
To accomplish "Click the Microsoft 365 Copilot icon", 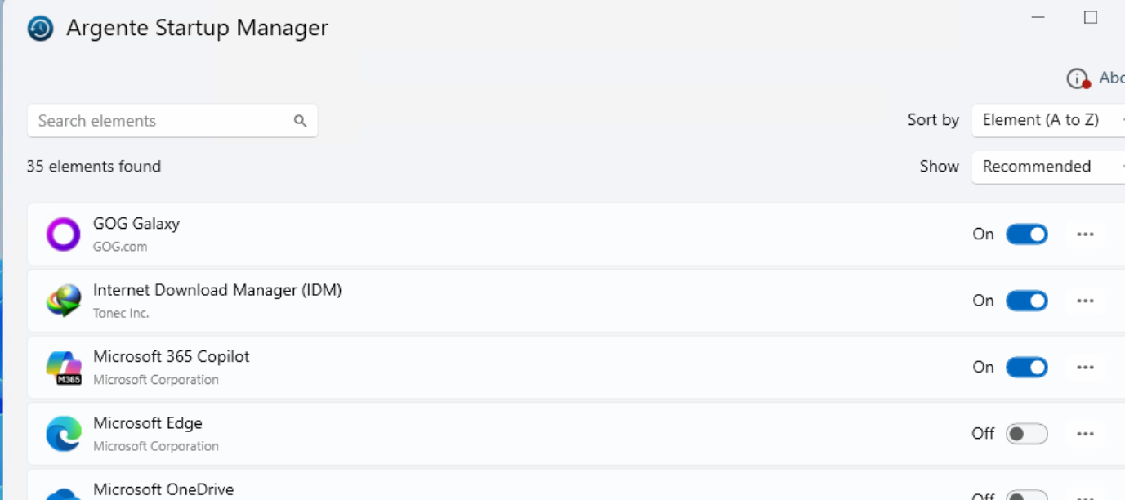I will (x=62, y=367).
